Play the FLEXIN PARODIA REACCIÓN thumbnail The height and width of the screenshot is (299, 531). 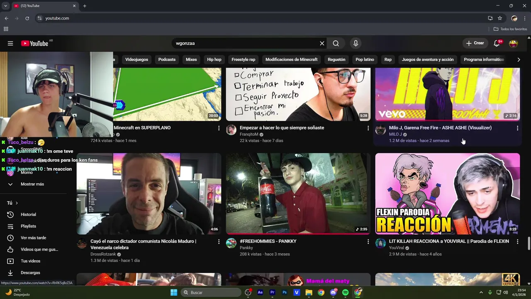pyautogui.click(x=448, y=194)
